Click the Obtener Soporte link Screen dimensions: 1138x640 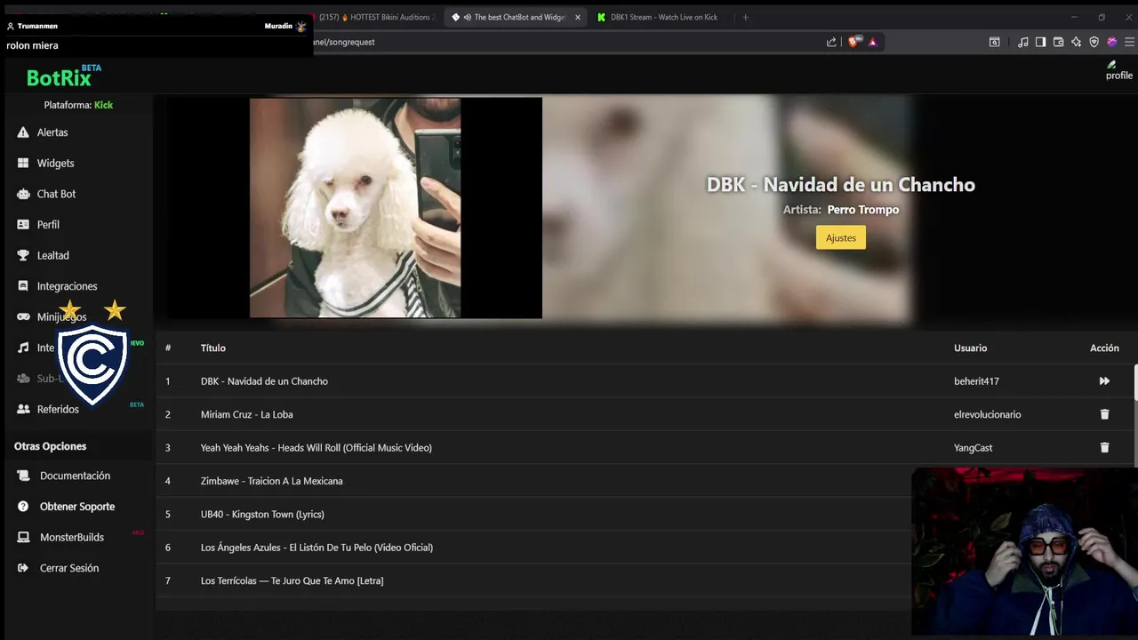(77, 507)
